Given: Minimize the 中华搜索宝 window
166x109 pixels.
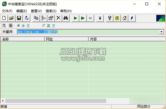Looking at the screenshot, I should tap(134, 4).
